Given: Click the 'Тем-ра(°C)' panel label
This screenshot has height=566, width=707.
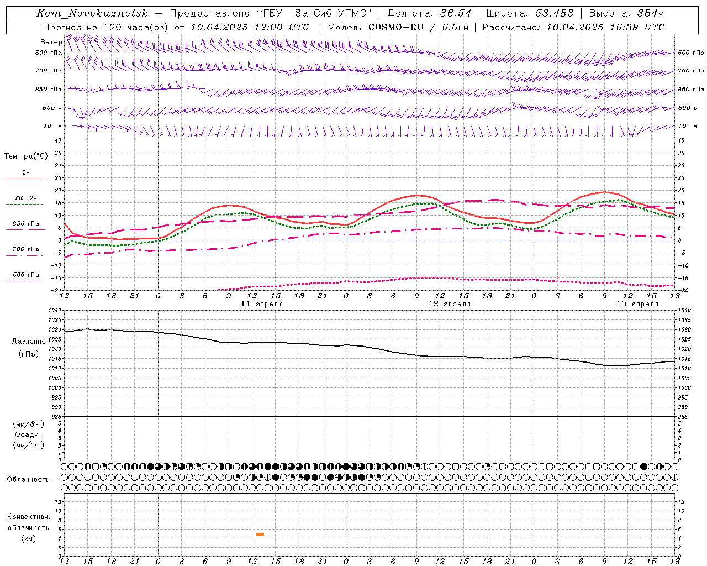Looking at the screenshot, I should click(x=26, y=156).
